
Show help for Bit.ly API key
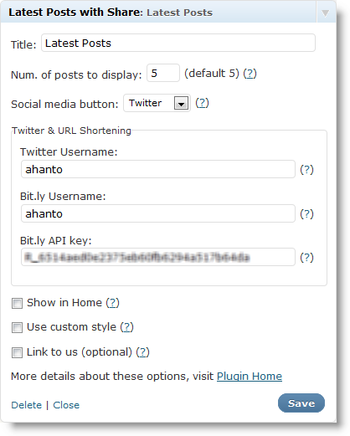tap(306, 258)
